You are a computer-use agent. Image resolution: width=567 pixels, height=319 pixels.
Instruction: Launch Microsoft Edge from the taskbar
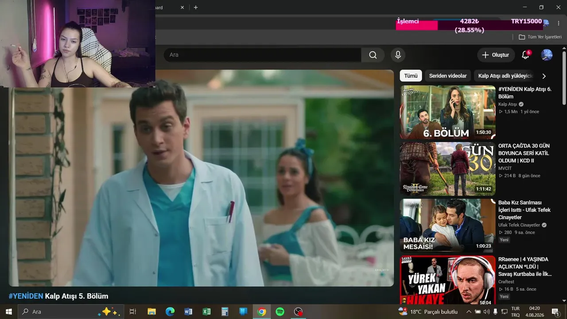tap(170, 311)
